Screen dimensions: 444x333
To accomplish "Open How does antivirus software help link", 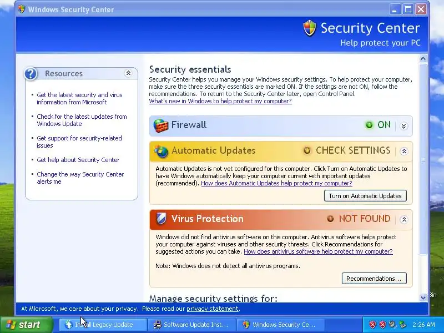I will (318, 251).
